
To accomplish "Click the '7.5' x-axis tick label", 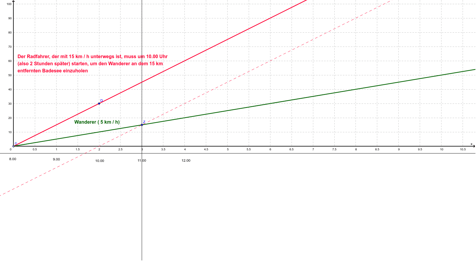I will pos(334,149).
